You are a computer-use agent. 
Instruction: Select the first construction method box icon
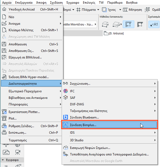click(105, 24)
